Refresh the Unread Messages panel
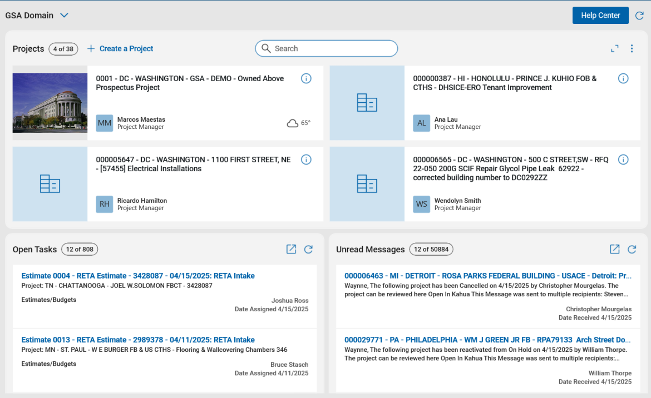 pos(632,249)
